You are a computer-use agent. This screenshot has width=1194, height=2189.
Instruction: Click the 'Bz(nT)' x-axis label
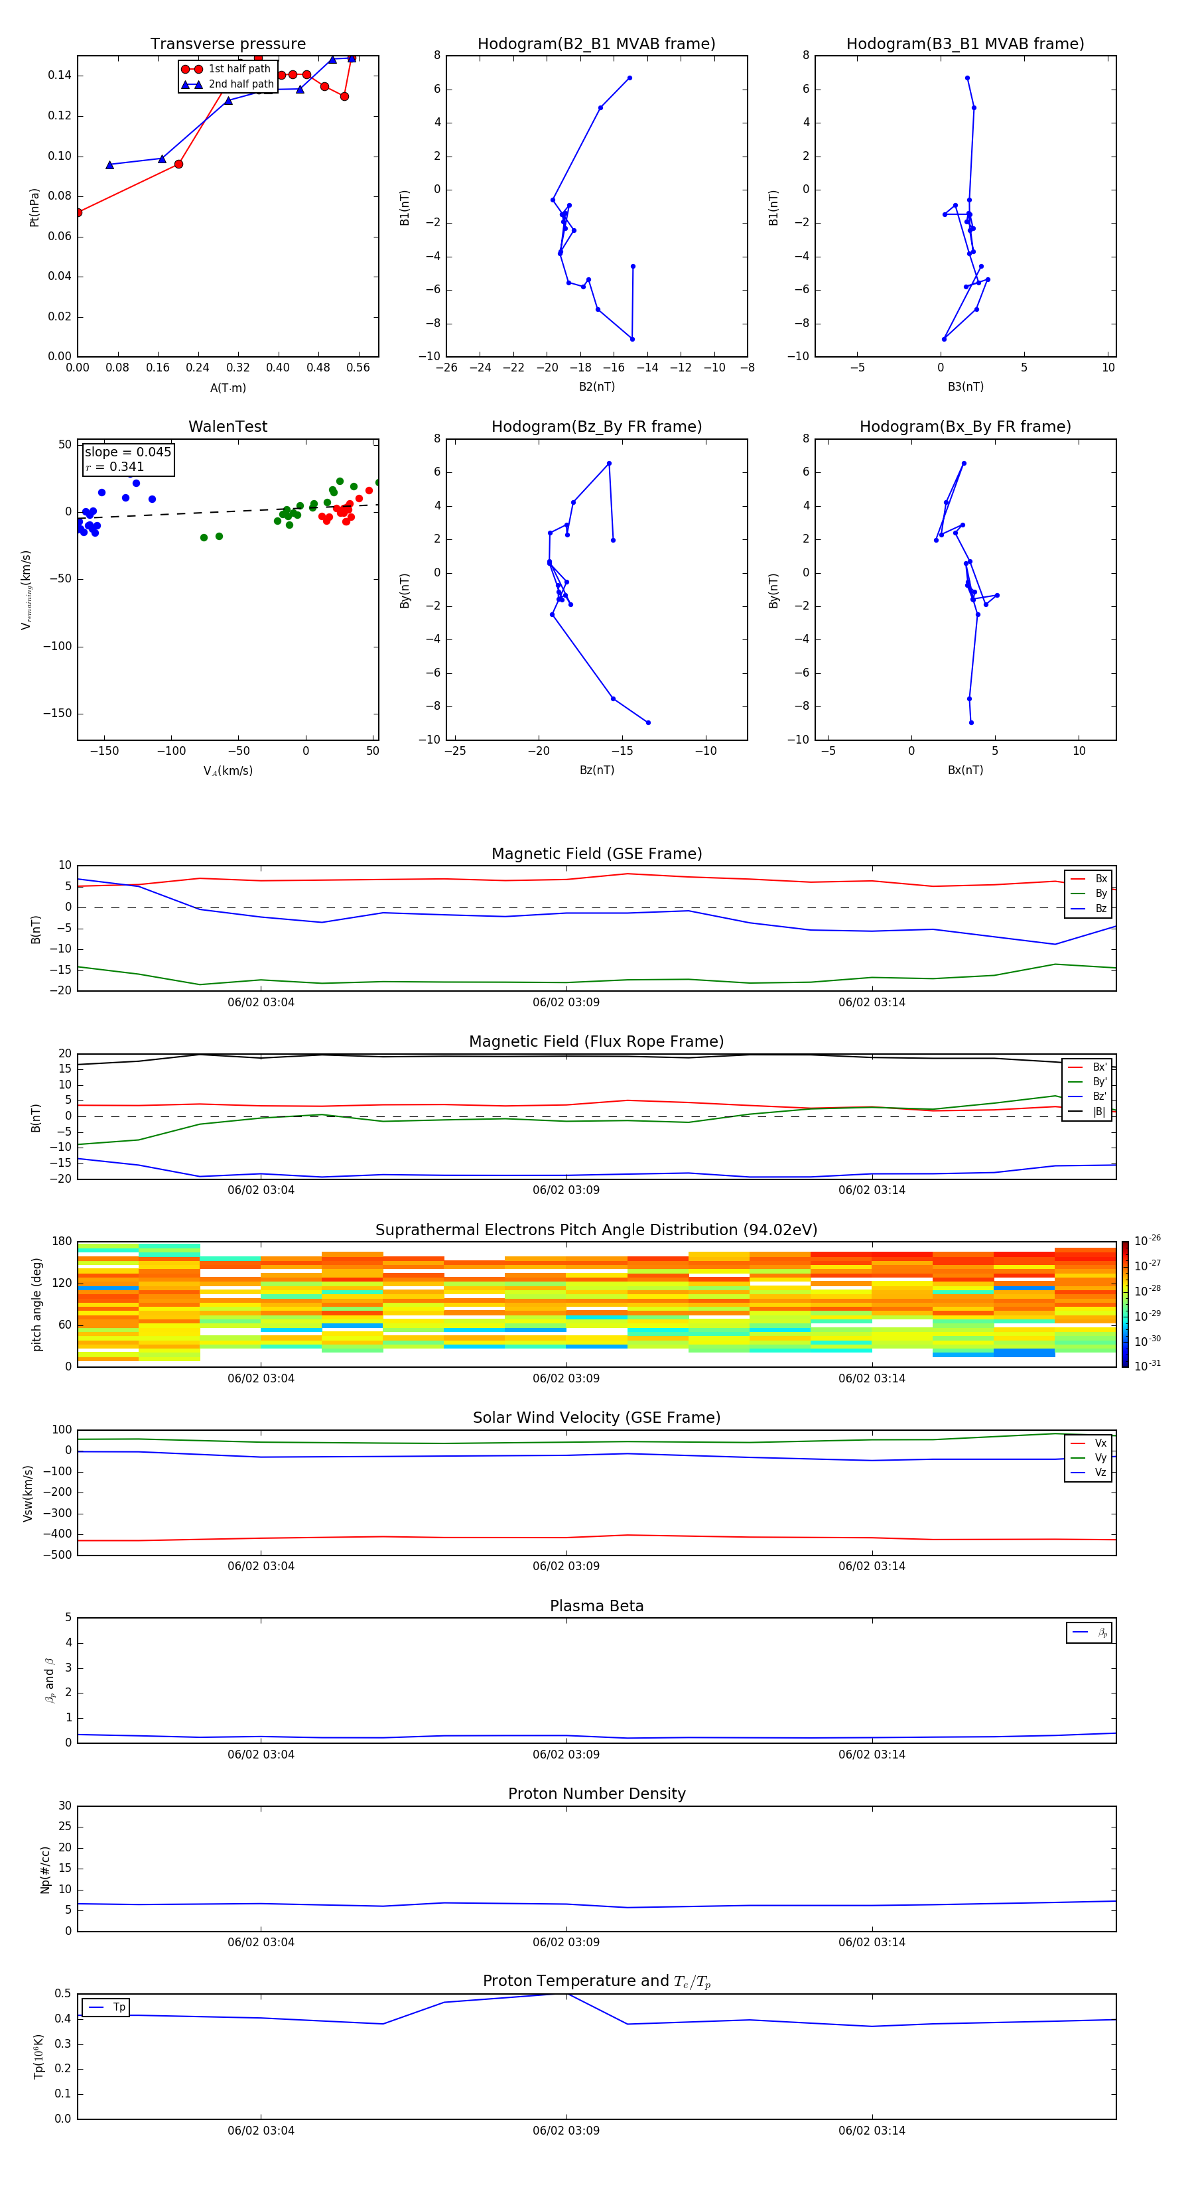pos(596,770)
